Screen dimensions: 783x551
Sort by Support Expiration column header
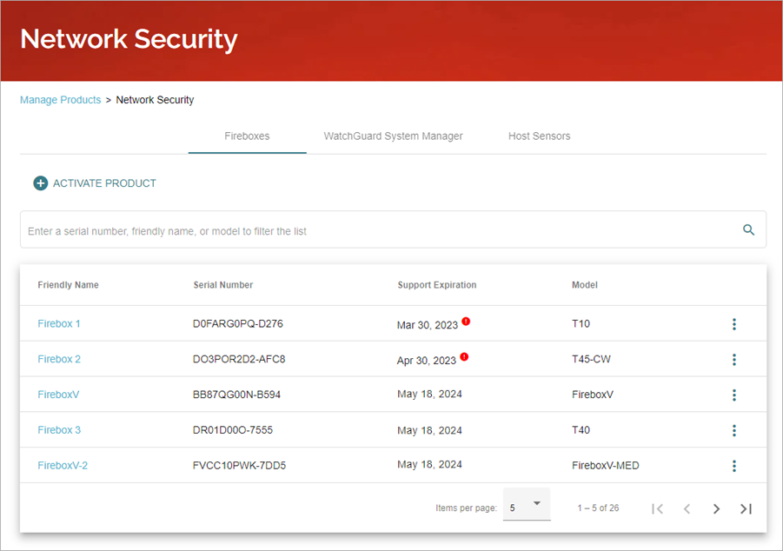pos(436,285)
